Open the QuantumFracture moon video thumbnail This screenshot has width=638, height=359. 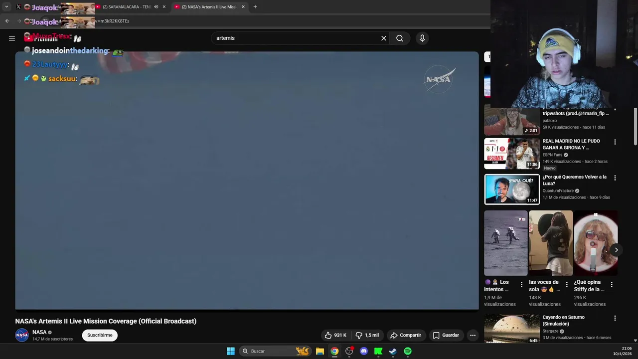pos(512,189)
